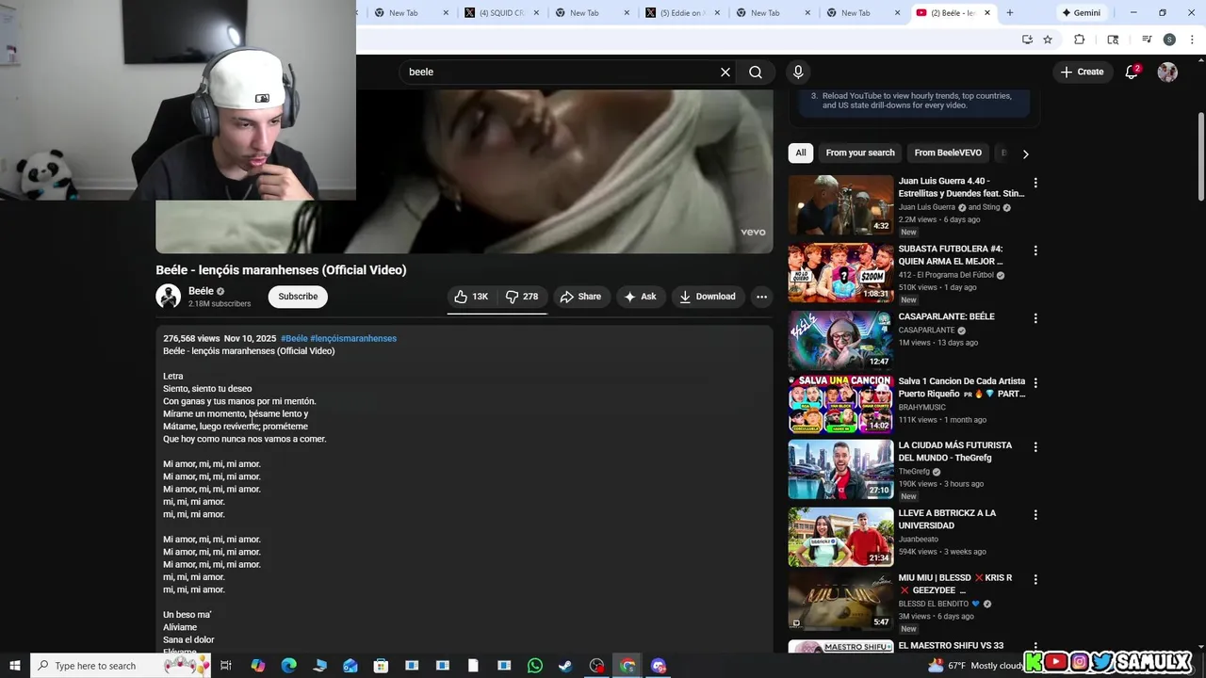Like the Beéle video
The width and height of the screenshot is (1206, 678).
[x=471, y=297]
